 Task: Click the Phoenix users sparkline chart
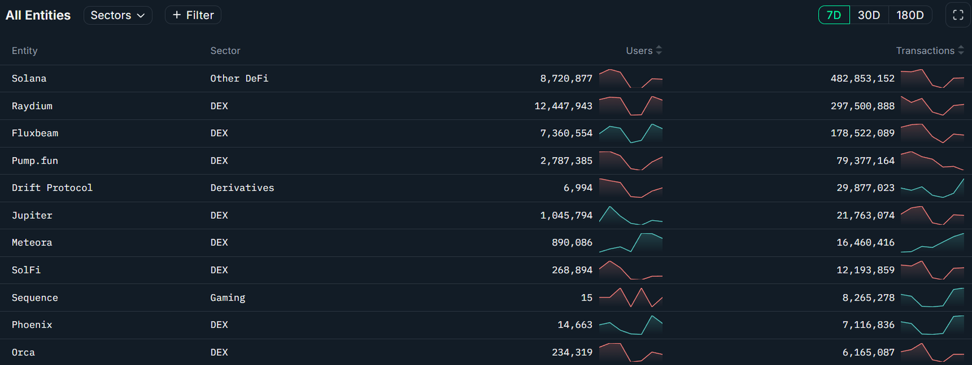631,325
